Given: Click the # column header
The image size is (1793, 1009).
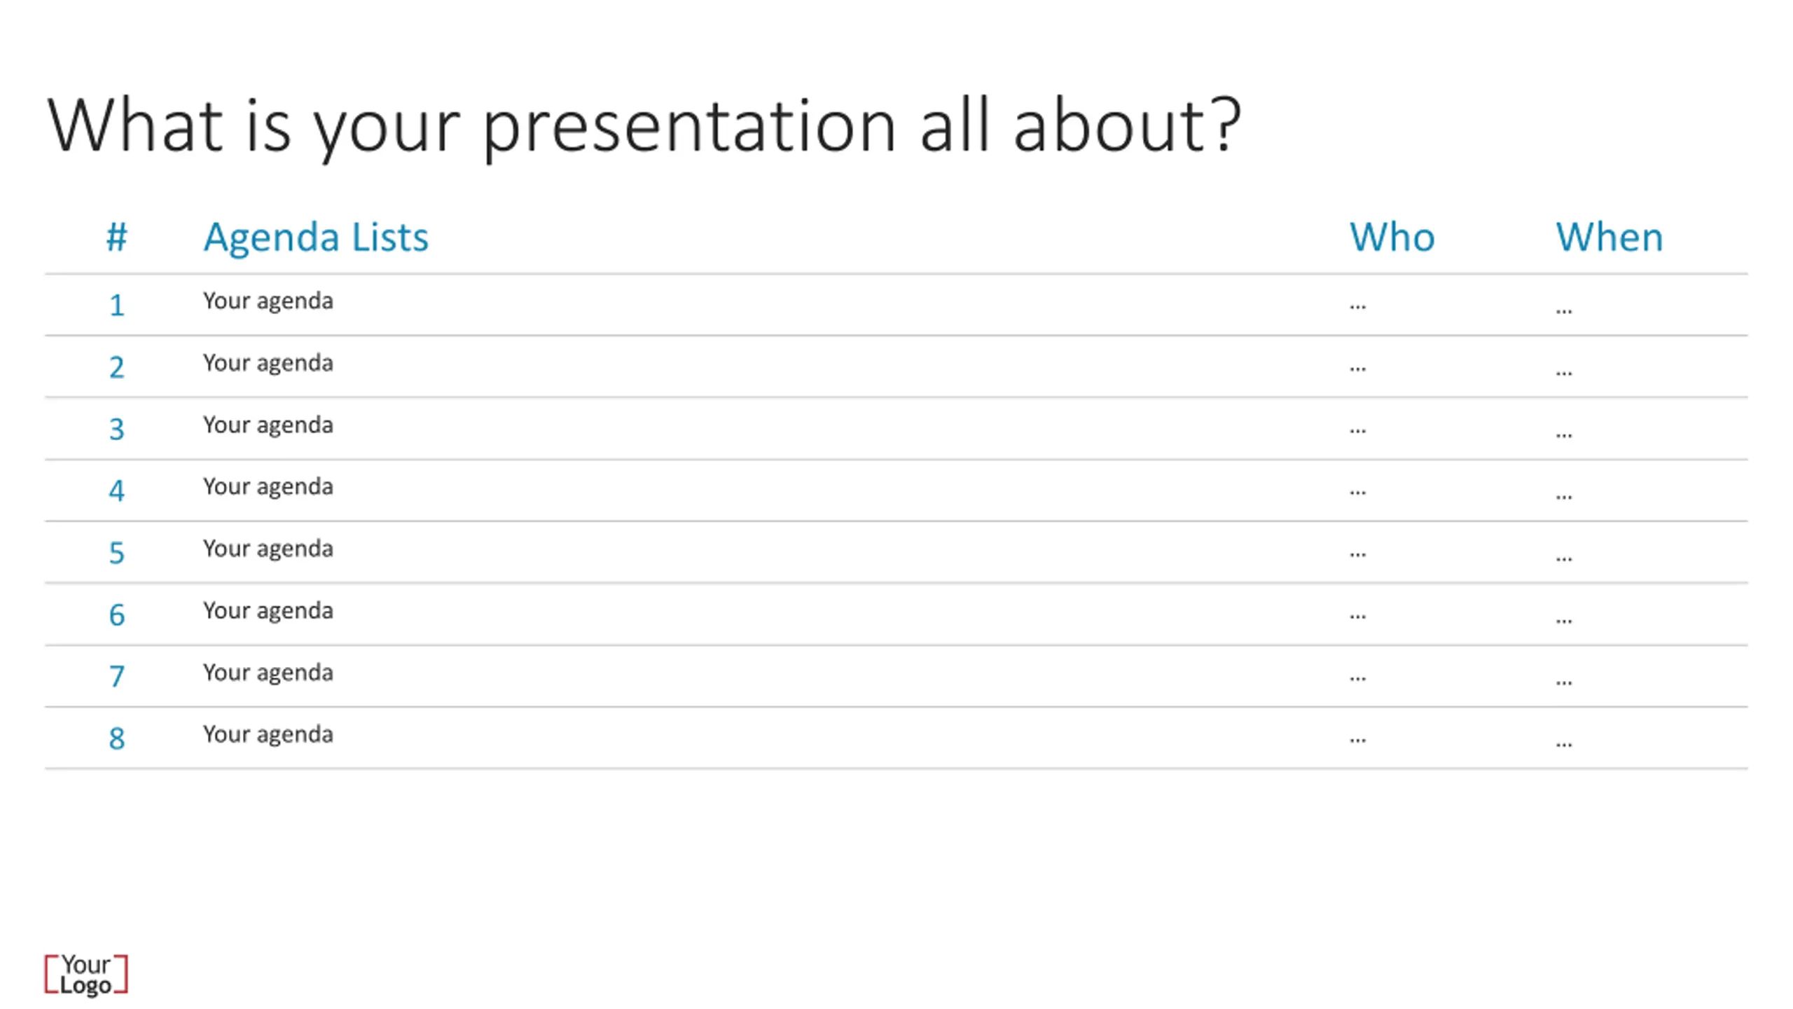Looking at the screenshot, I should [117, 237].
